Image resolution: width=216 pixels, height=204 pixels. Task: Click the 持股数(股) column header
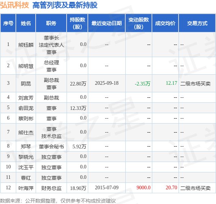77,23
